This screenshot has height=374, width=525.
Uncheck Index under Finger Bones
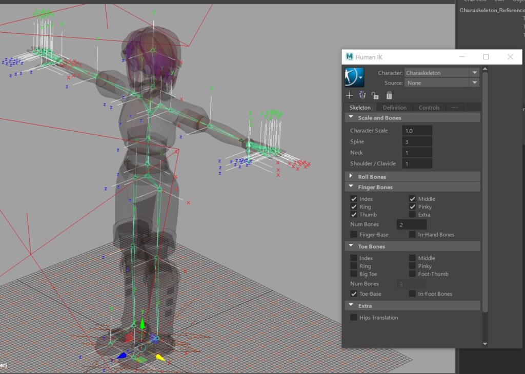click(x=354, y=199)
